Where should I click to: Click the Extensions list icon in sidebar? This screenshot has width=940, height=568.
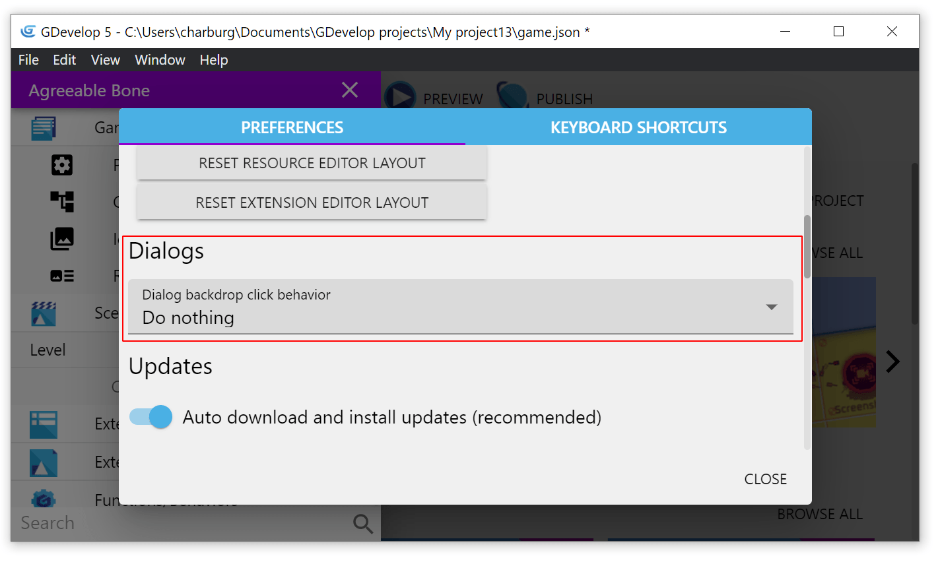point(44,424)
